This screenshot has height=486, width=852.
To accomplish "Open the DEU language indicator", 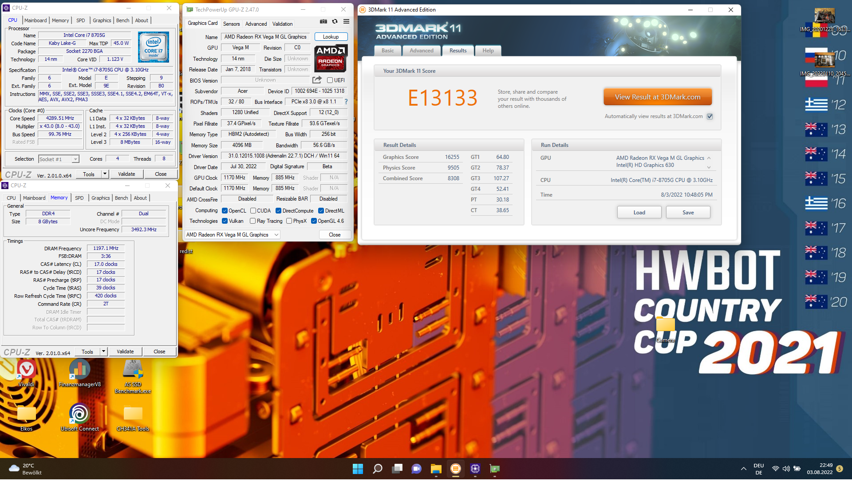I will click(759, 469).
